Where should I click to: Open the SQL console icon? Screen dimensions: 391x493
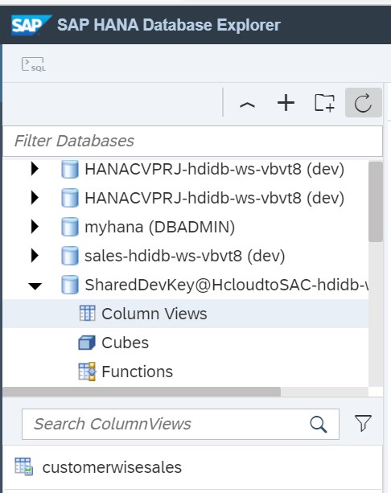tap(34, 64)
